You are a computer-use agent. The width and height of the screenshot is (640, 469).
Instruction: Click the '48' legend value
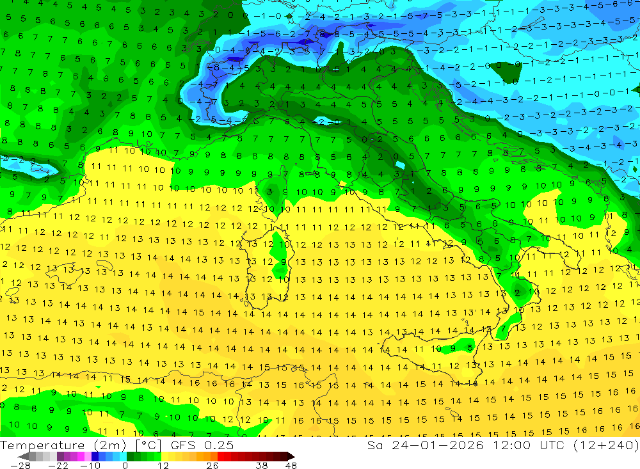pos(291,465)
